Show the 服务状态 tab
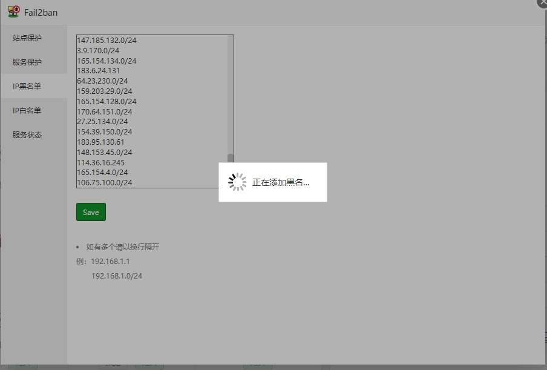This screenshot has height=370, width=547. [x=34, y=134]
